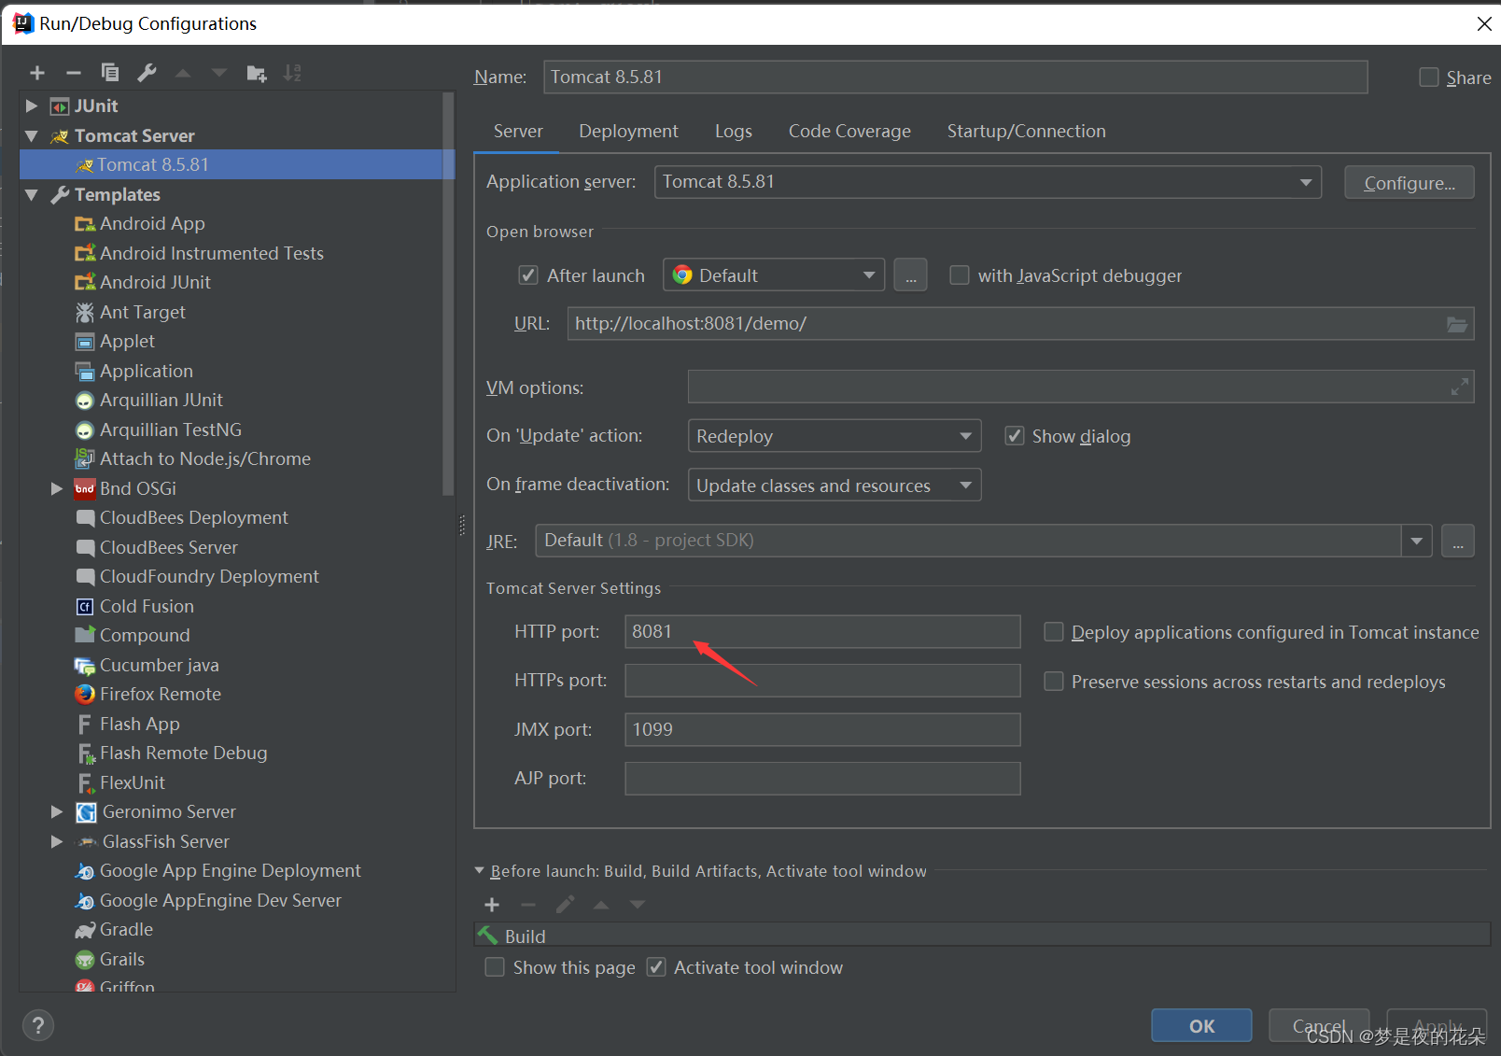This screenshot has width=1501, height=1056.
Task: Open Application server dropdown
Action: 988,182
